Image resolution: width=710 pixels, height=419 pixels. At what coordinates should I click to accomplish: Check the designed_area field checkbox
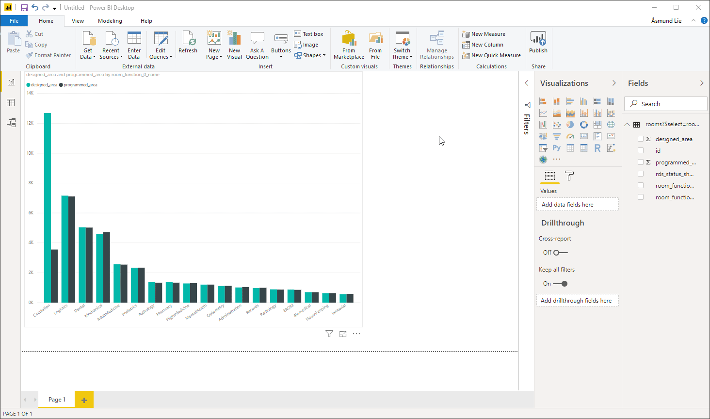(x=640, y=139)
